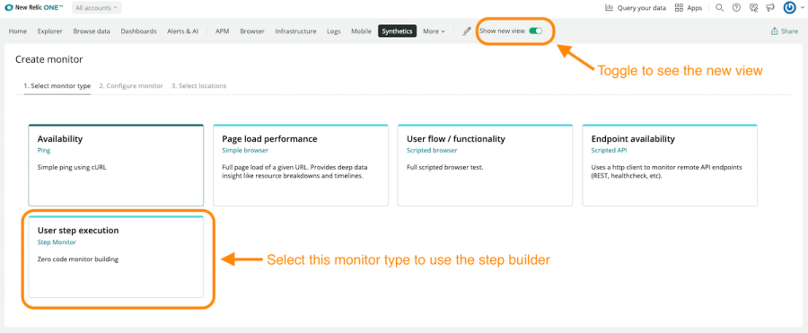Open Browse data in navigation

92,31
